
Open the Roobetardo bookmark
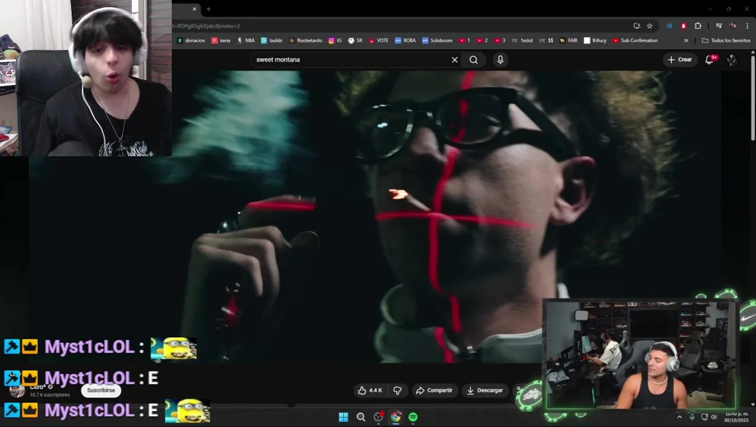pyautogui.click(x=305, y=40)
